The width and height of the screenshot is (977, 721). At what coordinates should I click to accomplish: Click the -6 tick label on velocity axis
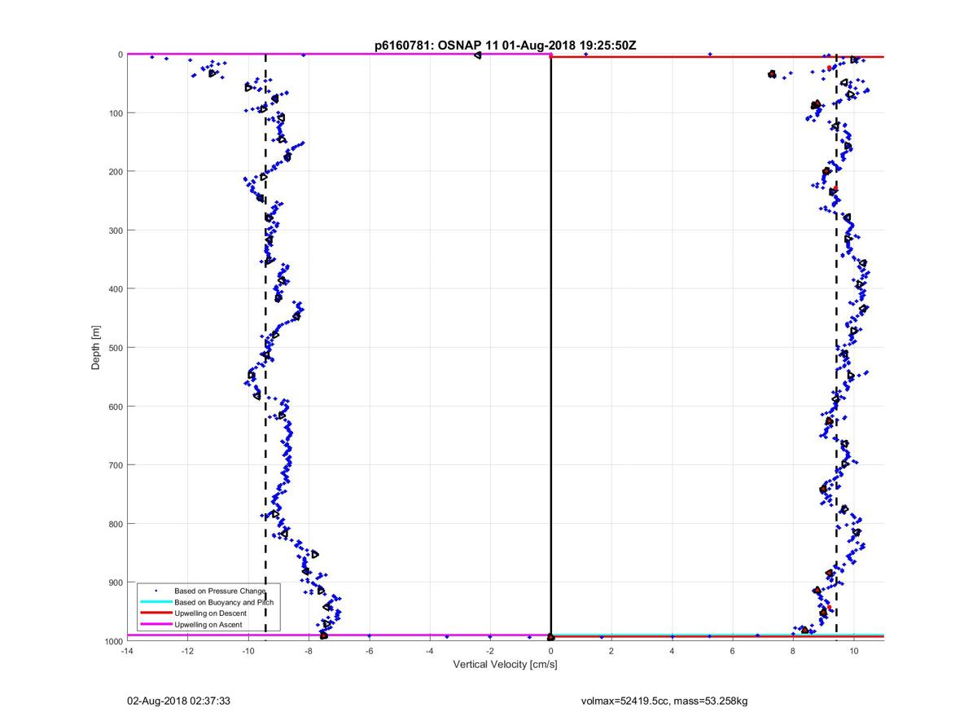point(369,652)
